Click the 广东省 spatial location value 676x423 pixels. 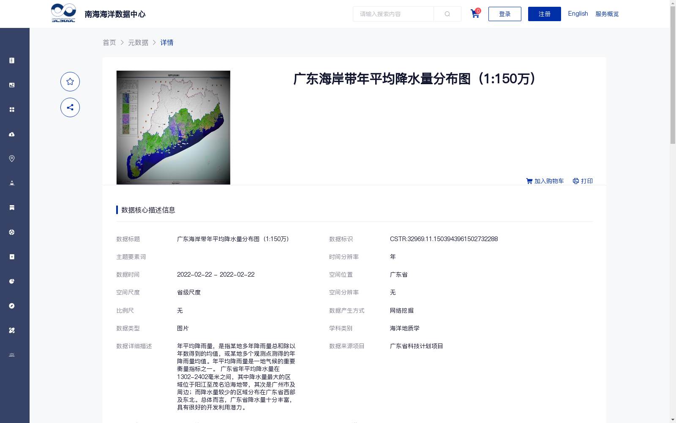tap(399, 275)
